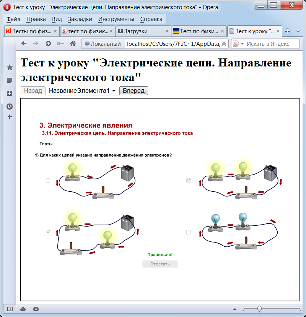Click the section 3.11 subtitle text
Viewport: 306px width, 317px height.
point(117,133)
